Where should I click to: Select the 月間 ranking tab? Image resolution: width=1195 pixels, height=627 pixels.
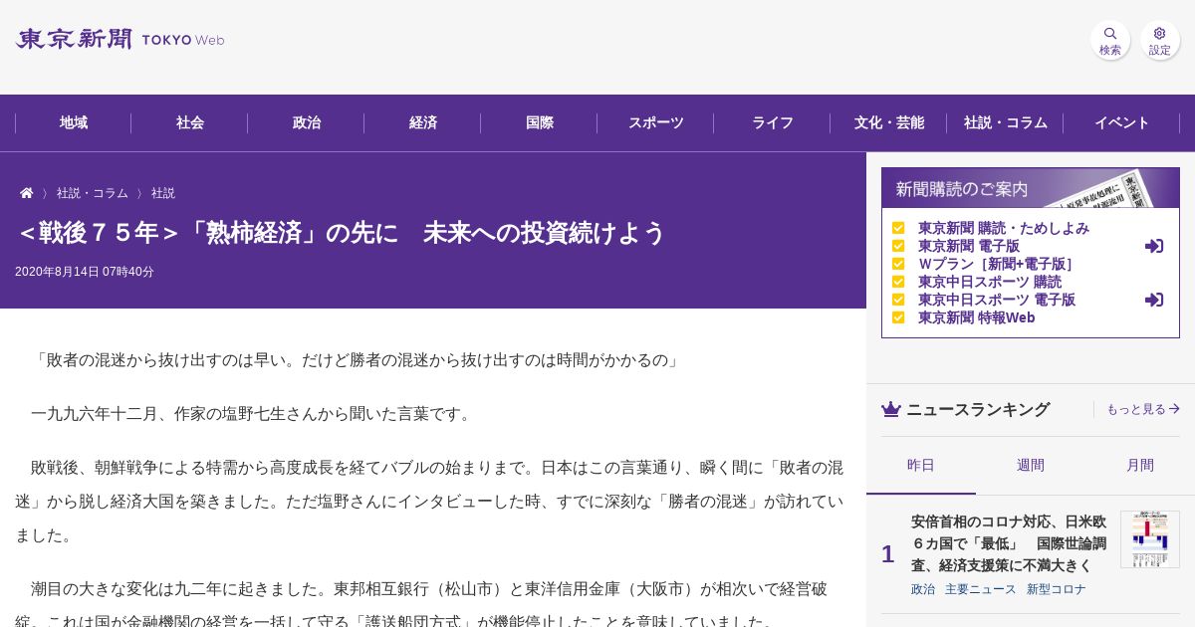tap(1140, 466)
